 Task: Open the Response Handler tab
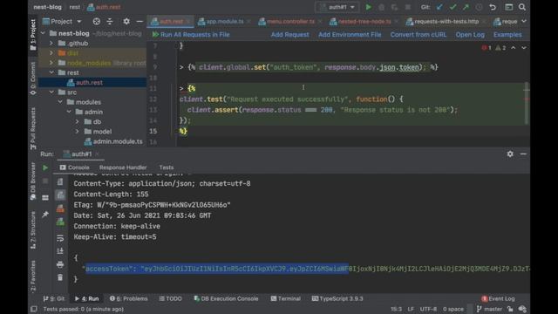tap(123, 167)
